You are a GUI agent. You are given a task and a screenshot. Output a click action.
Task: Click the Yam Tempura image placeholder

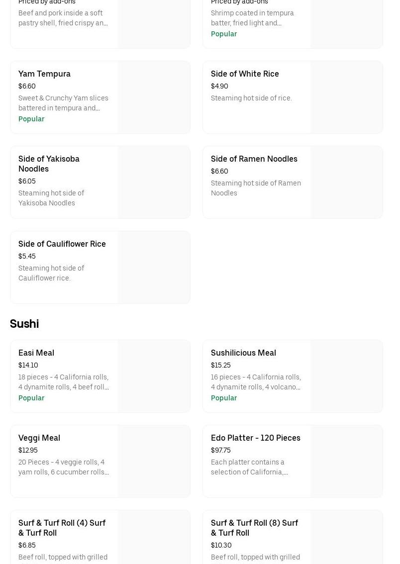pyautogui.click(x=154, y=97)
